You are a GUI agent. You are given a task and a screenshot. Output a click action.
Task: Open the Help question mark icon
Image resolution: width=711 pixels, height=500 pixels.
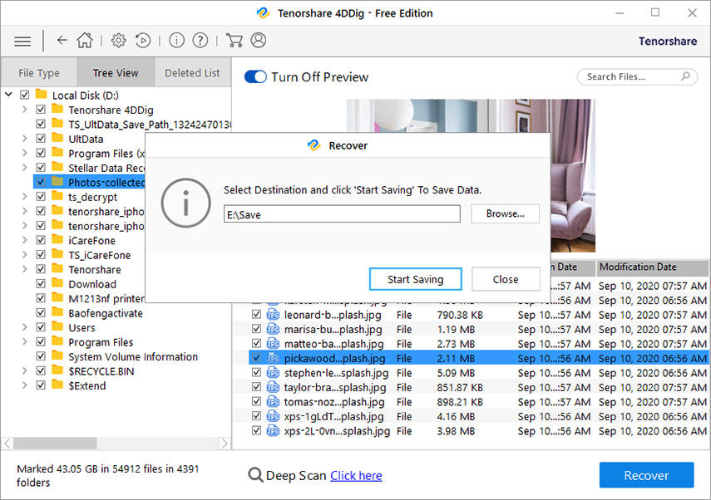(x=200, y=40)
